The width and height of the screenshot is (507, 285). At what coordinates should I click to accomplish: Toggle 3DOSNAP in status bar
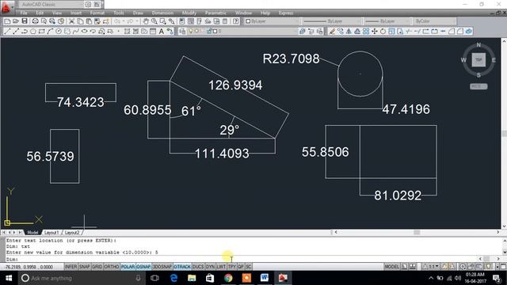point(162,267)
